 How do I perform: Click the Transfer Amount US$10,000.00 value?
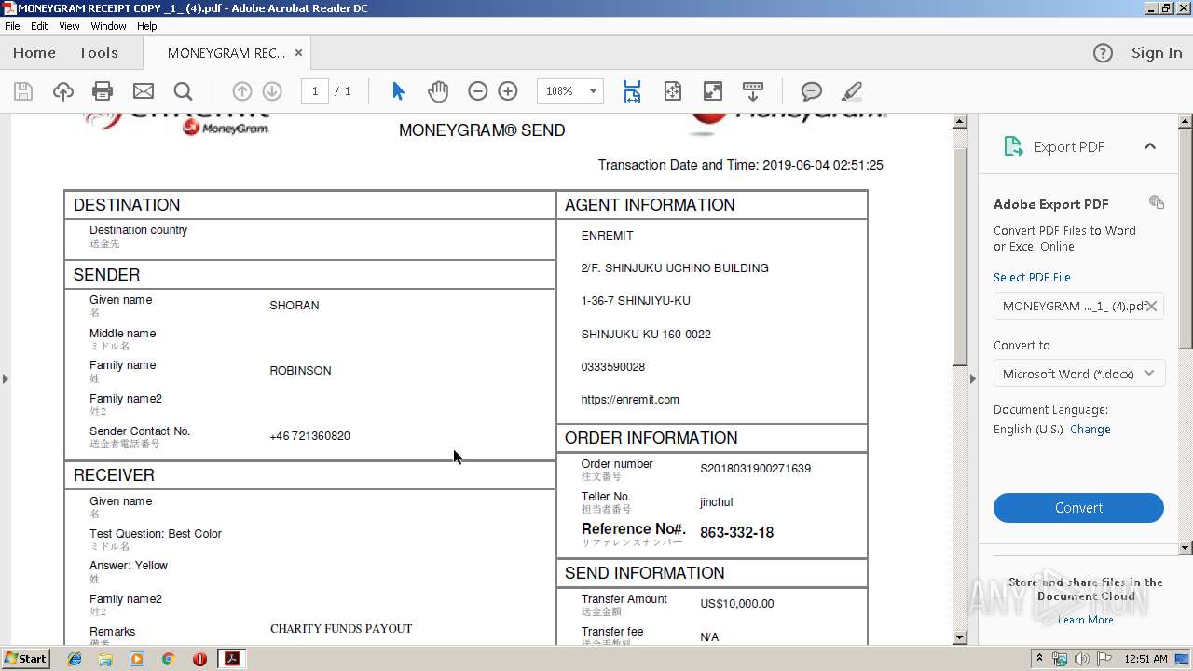(736, 604)
